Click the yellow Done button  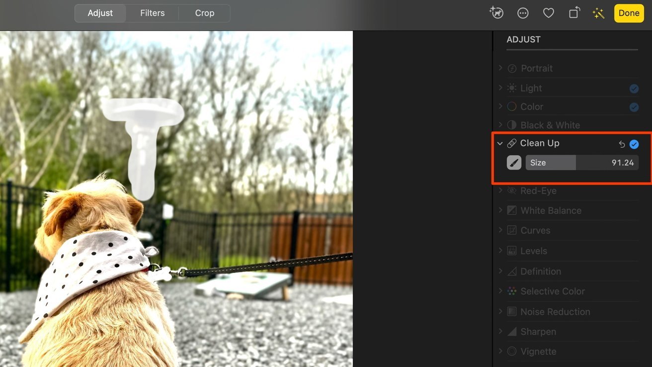point(629,13)
